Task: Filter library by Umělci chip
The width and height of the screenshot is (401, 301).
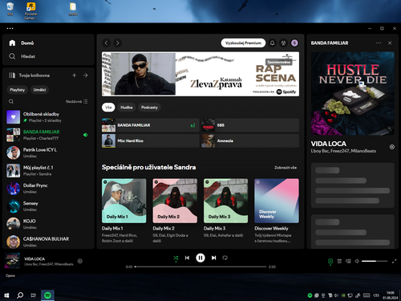Action: click(39, 90)
